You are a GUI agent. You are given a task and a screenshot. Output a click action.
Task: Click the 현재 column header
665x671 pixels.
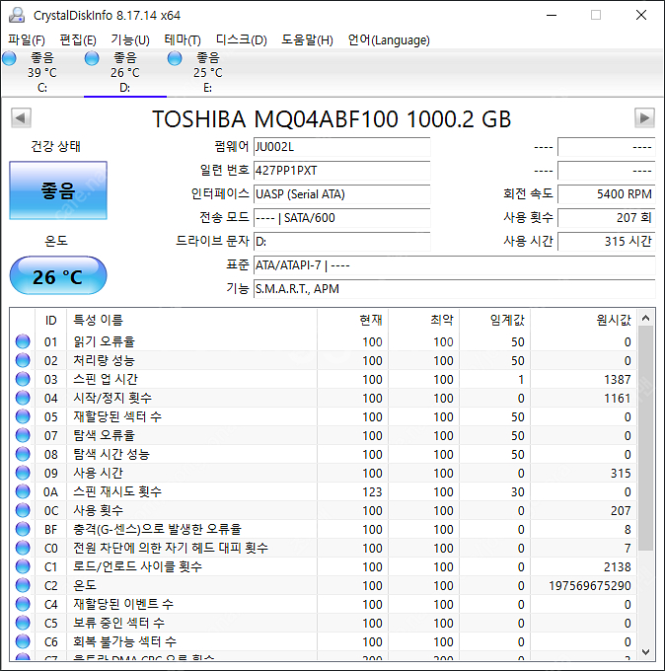coord(352,320)
